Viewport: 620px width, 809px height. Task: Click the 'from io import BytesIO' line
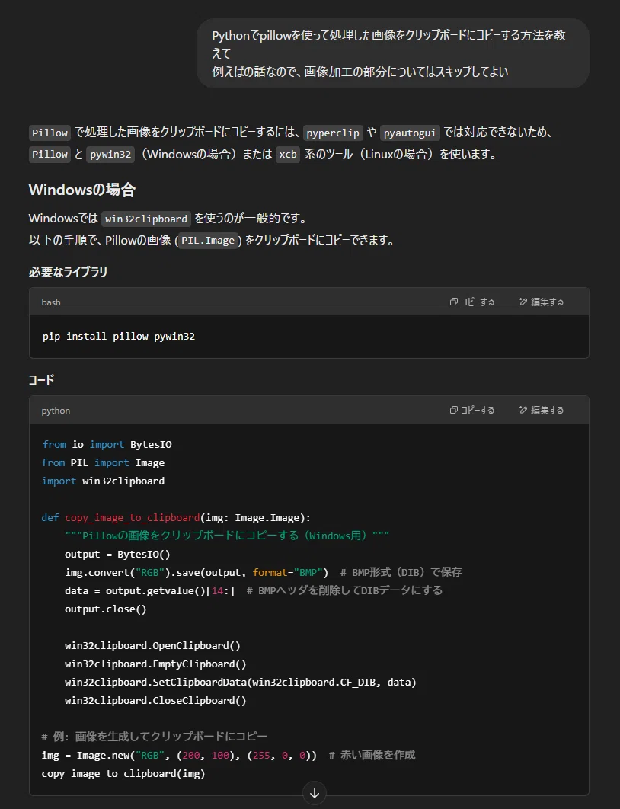coord(107,445)
